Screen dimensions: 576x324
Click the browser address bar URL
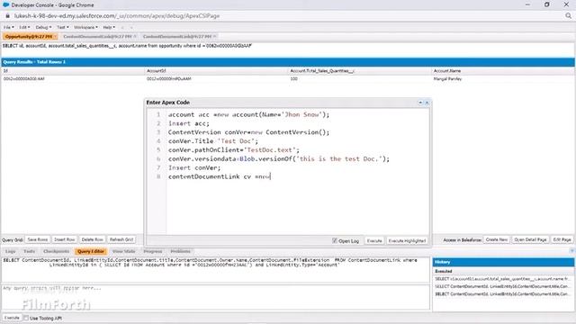(x=117, y=16)
